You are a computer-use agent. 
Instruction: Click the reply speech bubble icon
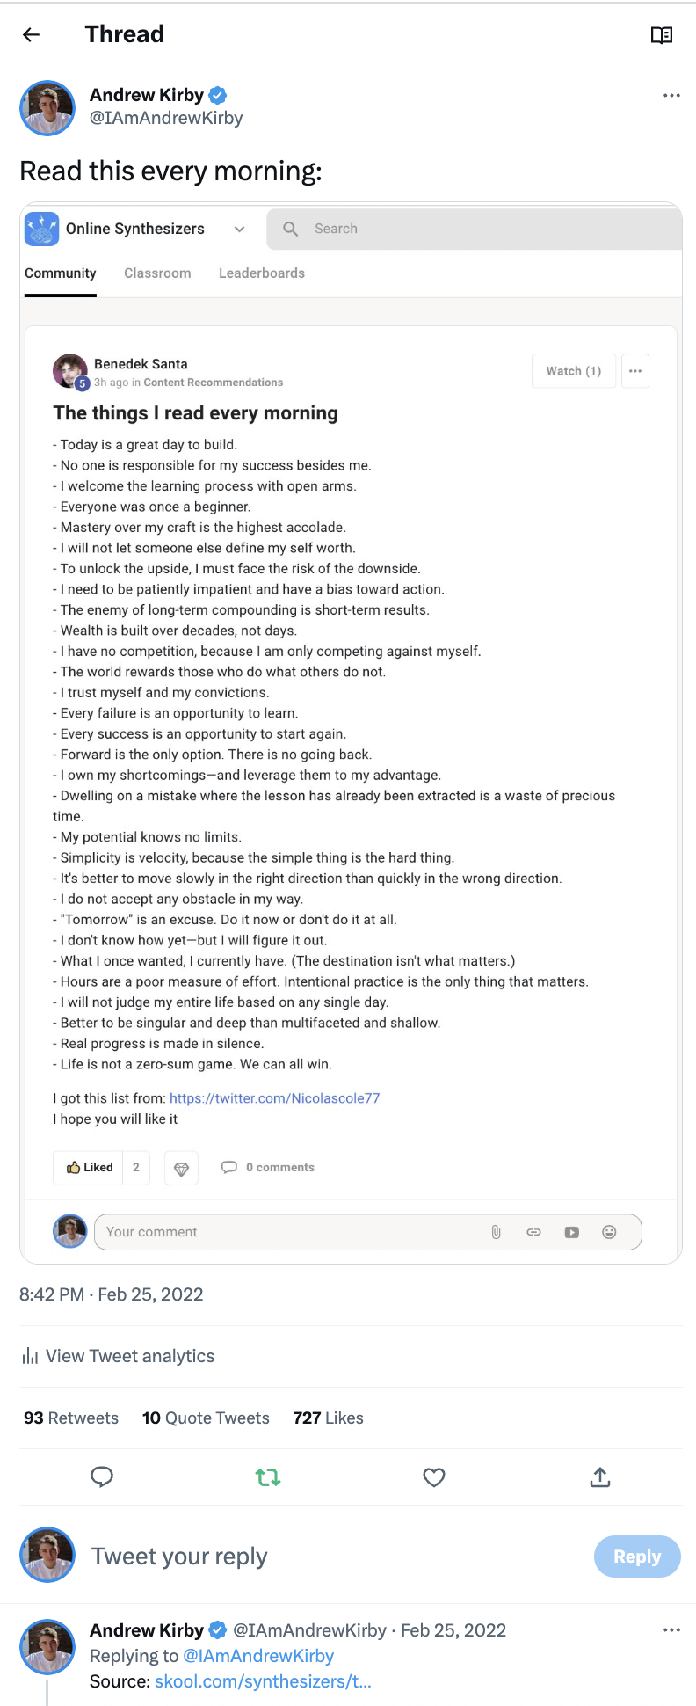point(102,1477)
